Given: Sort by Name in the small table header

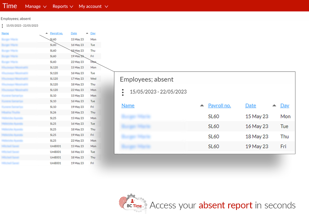Looking at the screenshot, I should tap(5, 33).
